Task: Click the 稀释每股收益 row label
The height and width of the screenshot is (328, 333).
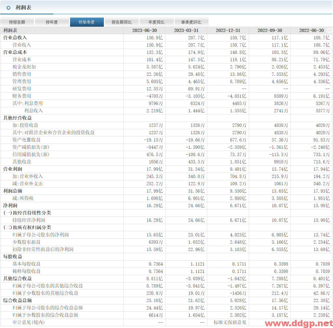Action: click(26, 271)
